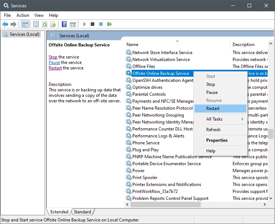Click the Start Service play icon
The width and height of the screenshot is (275, 224).
84,24
